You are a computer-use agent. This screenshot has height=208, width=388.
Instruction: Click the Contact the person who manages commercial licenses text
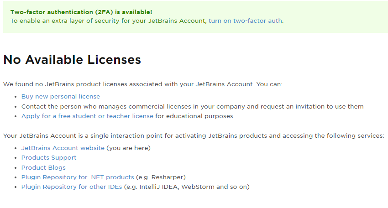[192, 107]
